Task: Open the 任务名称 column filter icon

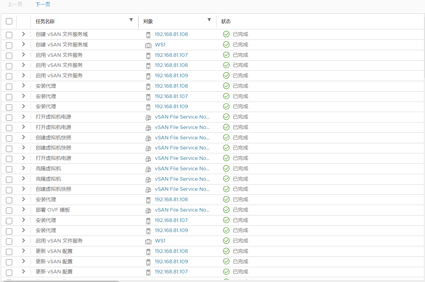Action: click(131, 20)
